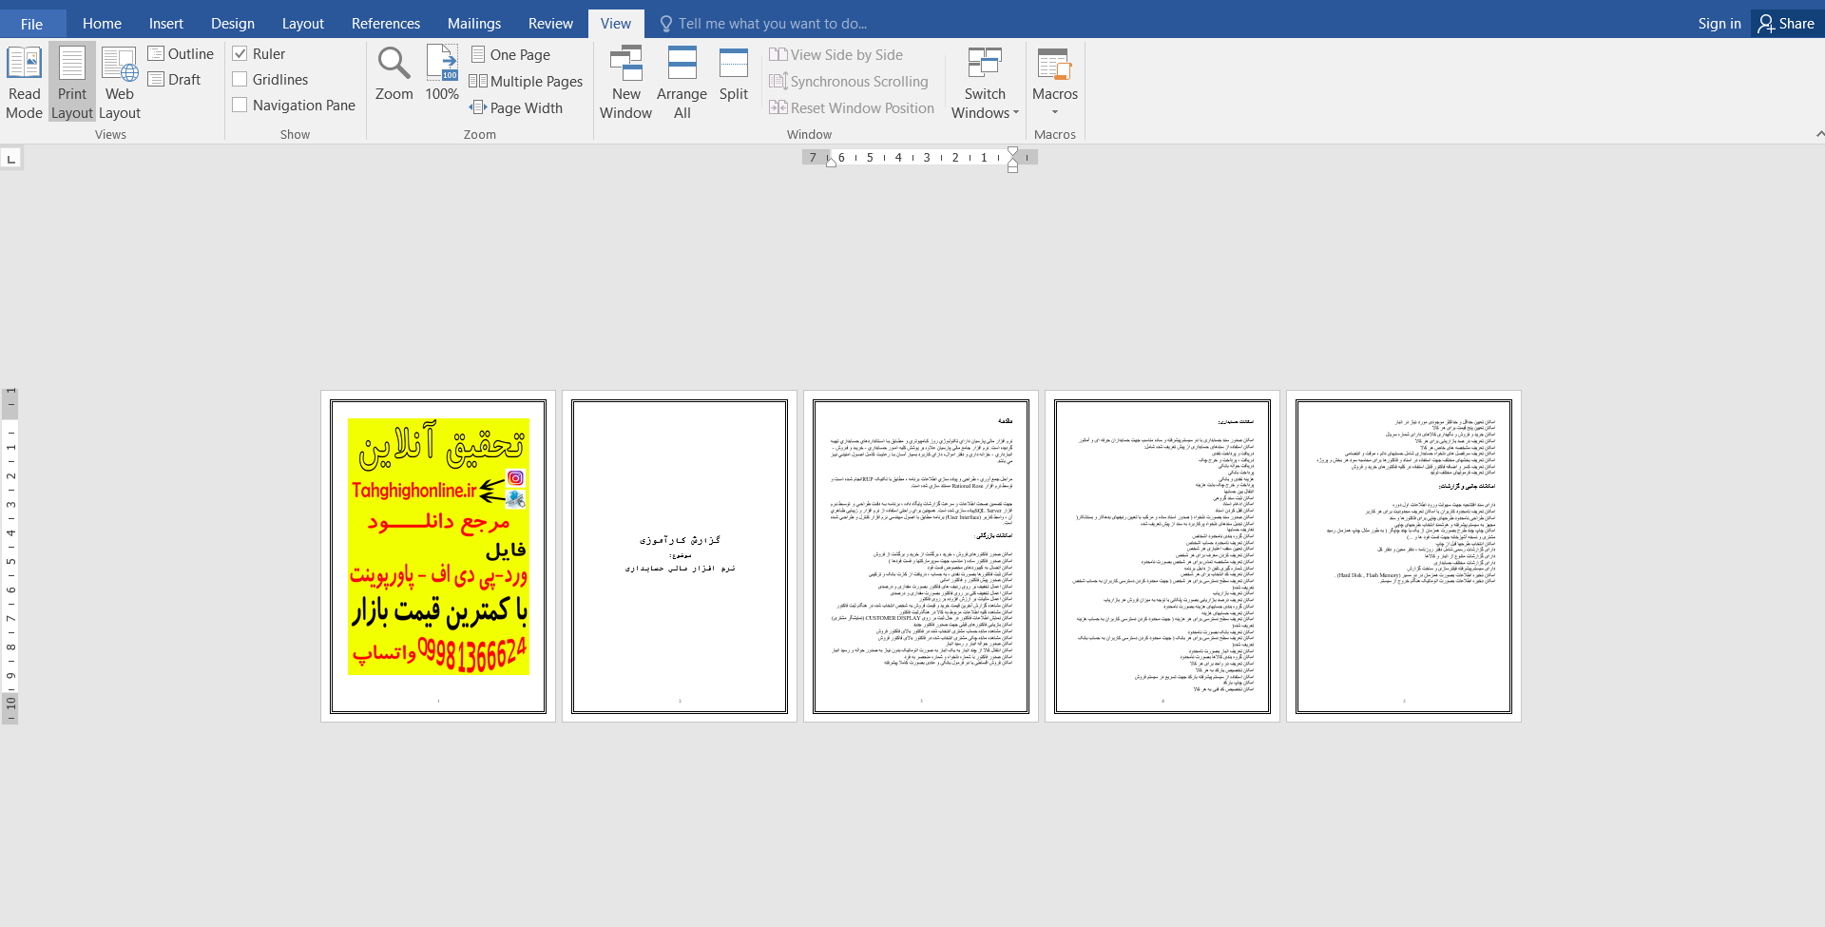Click the Sign in link
1825x927 pixels.
(x=1719, y=24)
